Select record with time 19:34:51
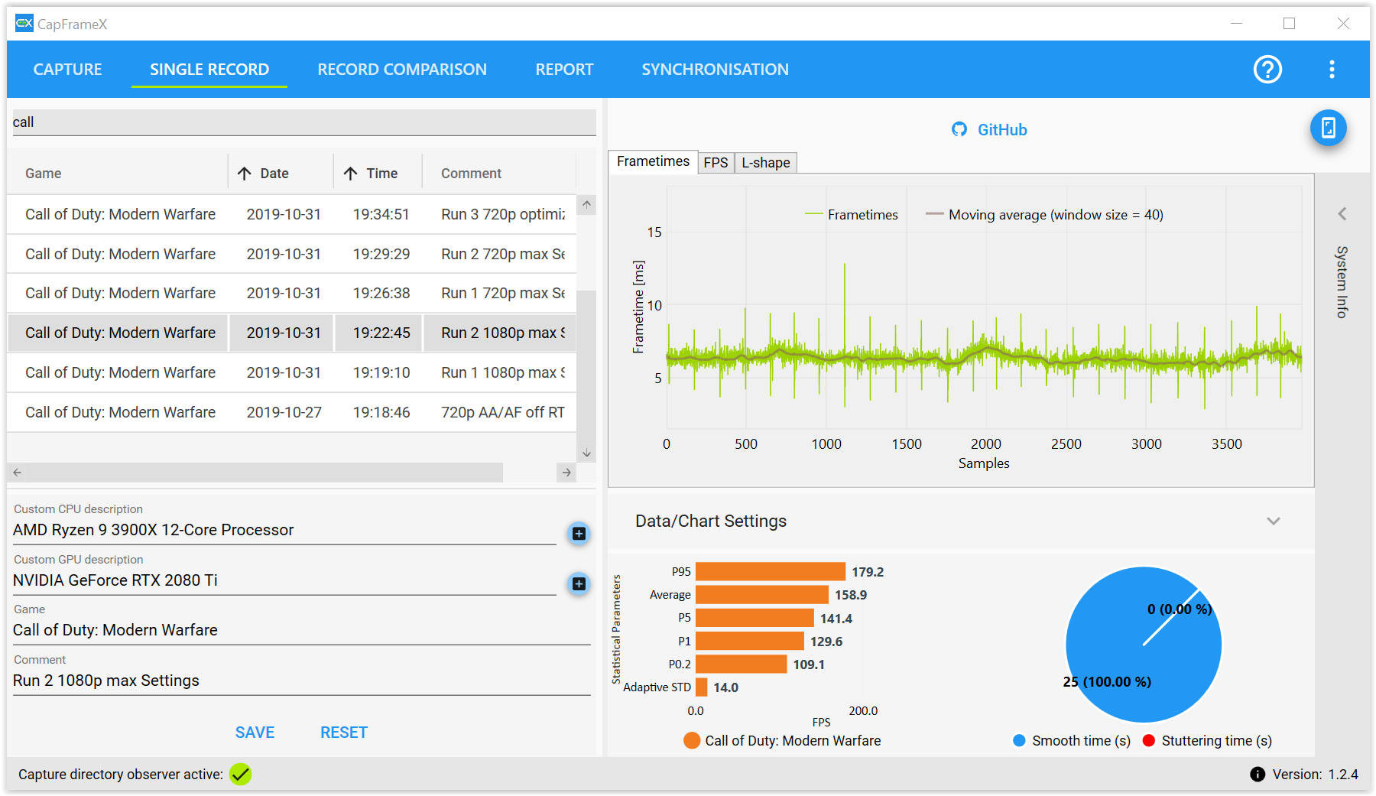Image resolution: width=1376 pixels, height=796 pixels. click(292, 214)
